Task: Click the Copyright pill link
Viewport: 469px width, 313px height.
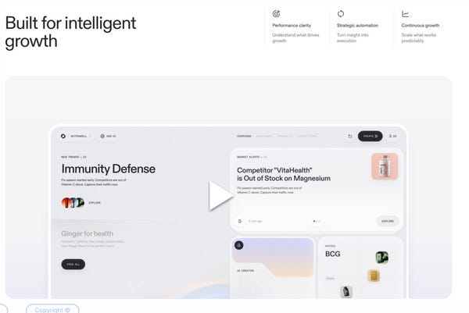Action: pyautogui.click(x=52, y=309)
